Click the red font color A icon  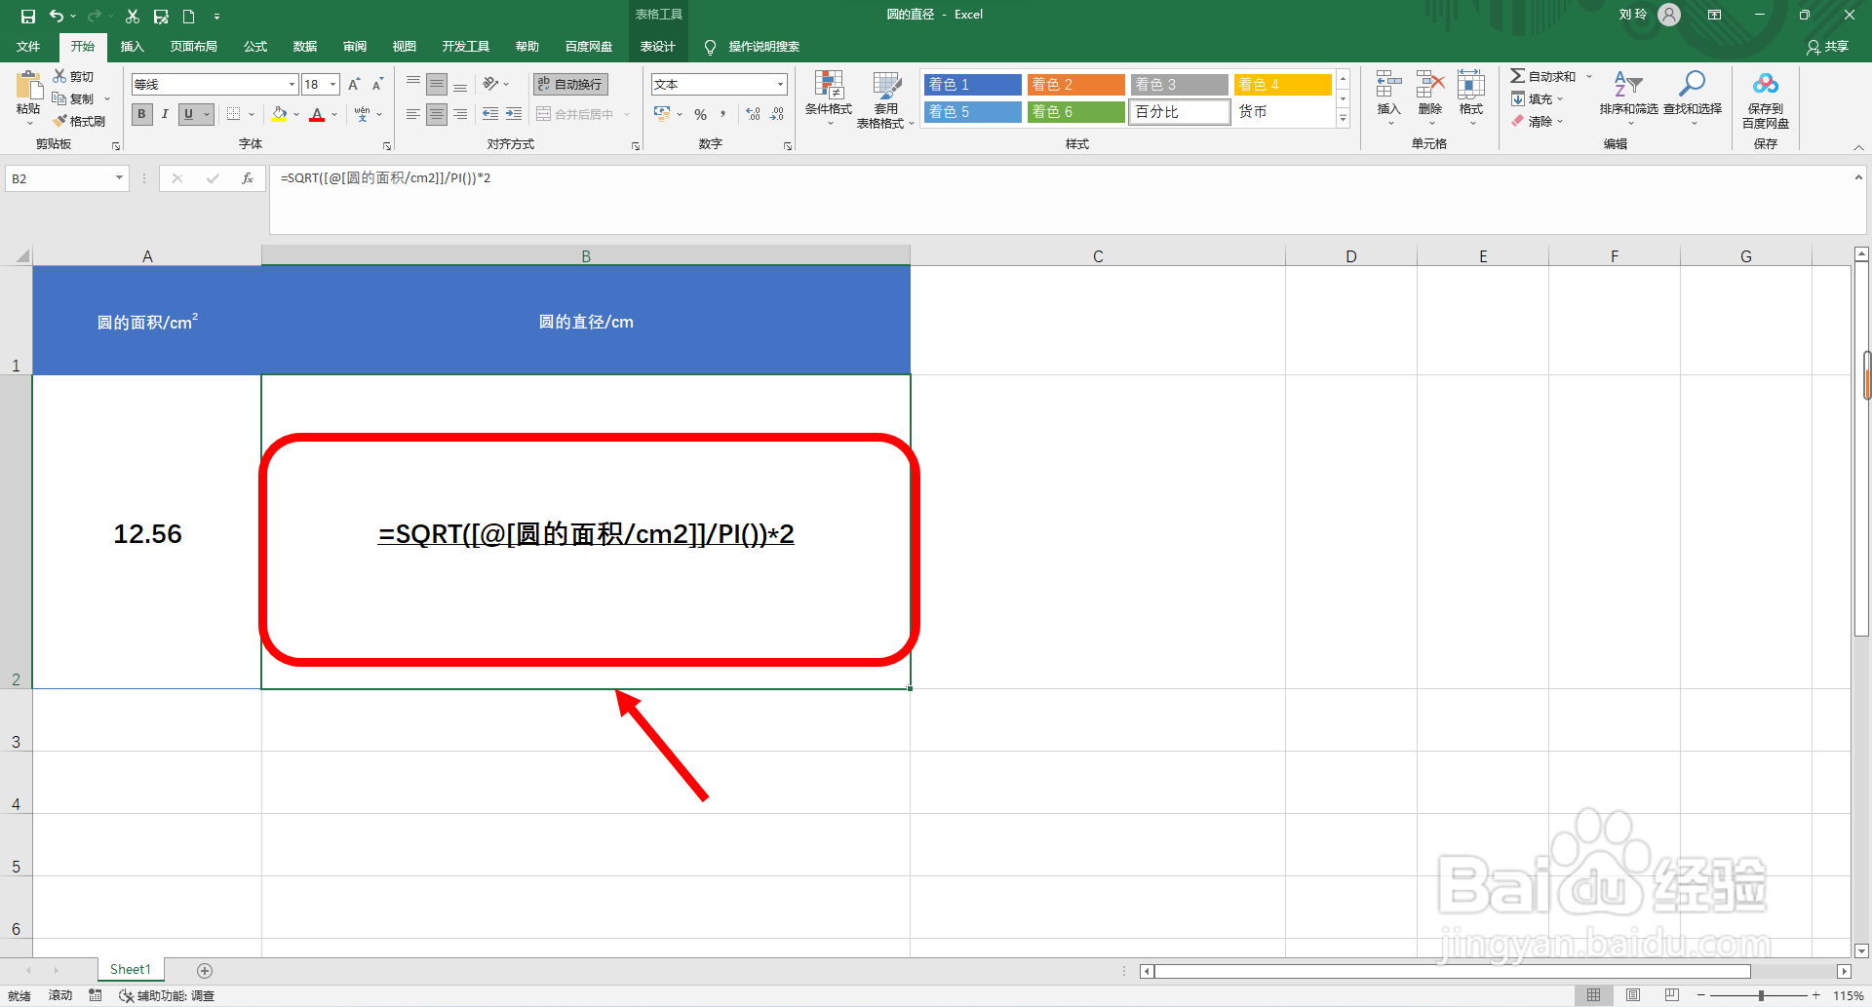click(317, 114)
